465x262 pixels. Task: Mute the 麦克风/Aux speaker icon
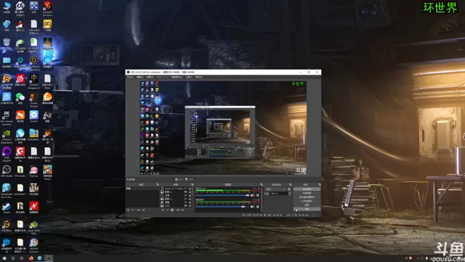pyautogui.click(x=252, y=195)
